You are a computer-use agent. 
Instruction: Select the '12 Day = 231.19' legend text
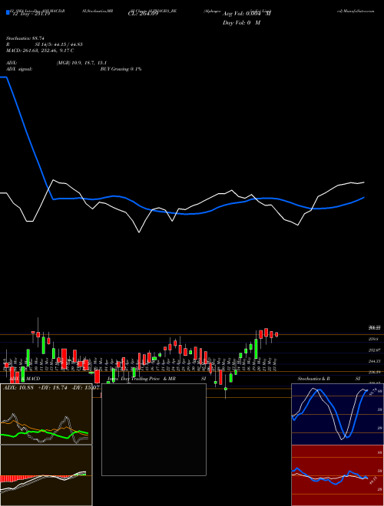tap(31, 14)
